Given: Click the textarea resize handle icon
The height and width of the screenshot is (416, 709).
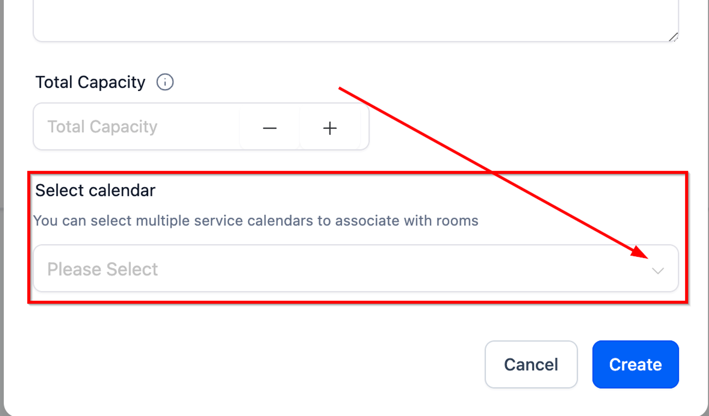Looking at the screenshot, I should tap(673, 37).
